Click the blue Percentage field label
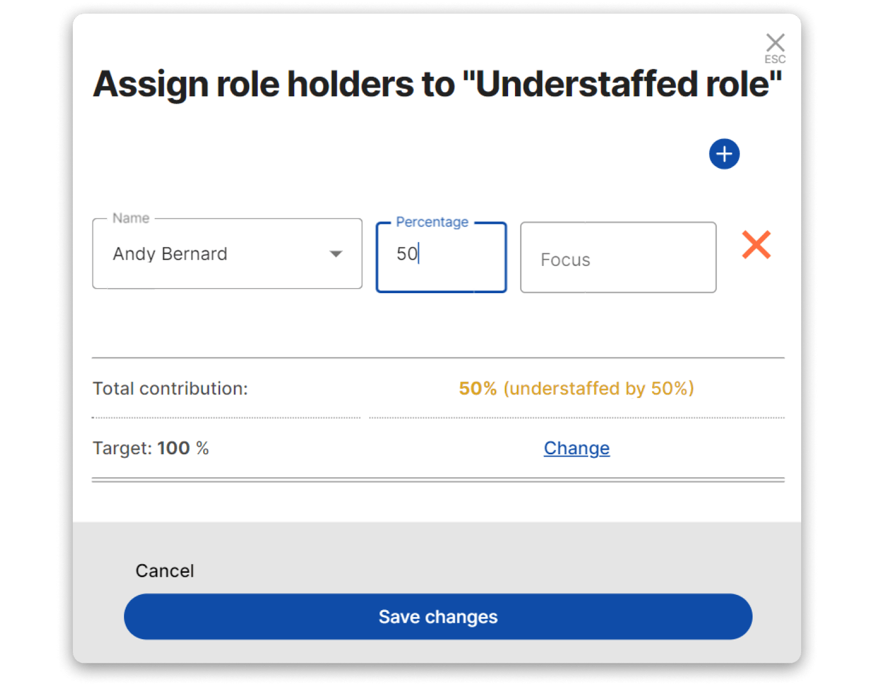The width and height of the screenshot is (874, 686). click(x=432, y=222)
